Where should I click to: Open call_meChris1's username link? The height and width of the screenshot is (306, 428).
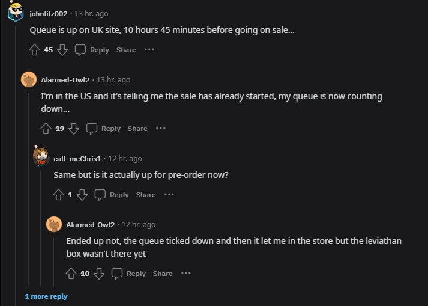pos(77,159)
